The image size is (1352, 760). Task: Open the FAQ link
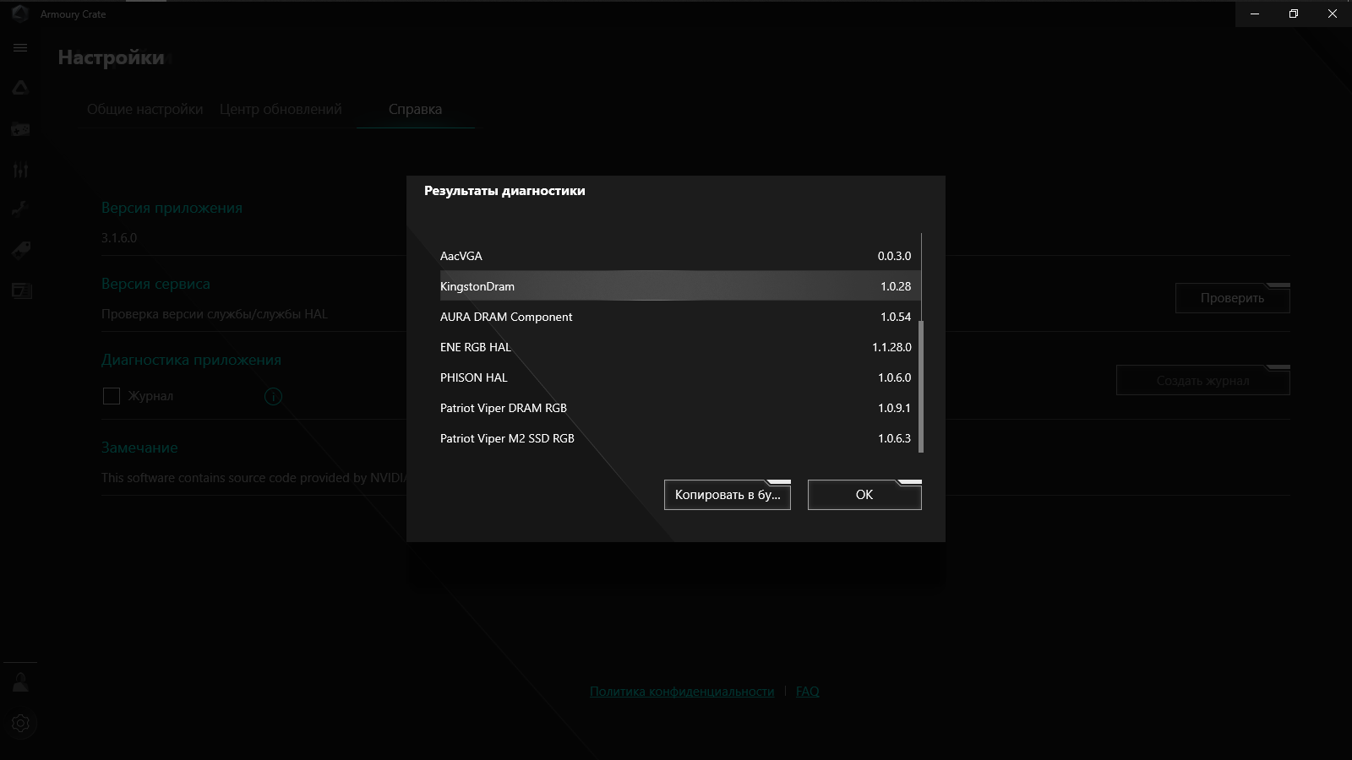click(808, 692)
